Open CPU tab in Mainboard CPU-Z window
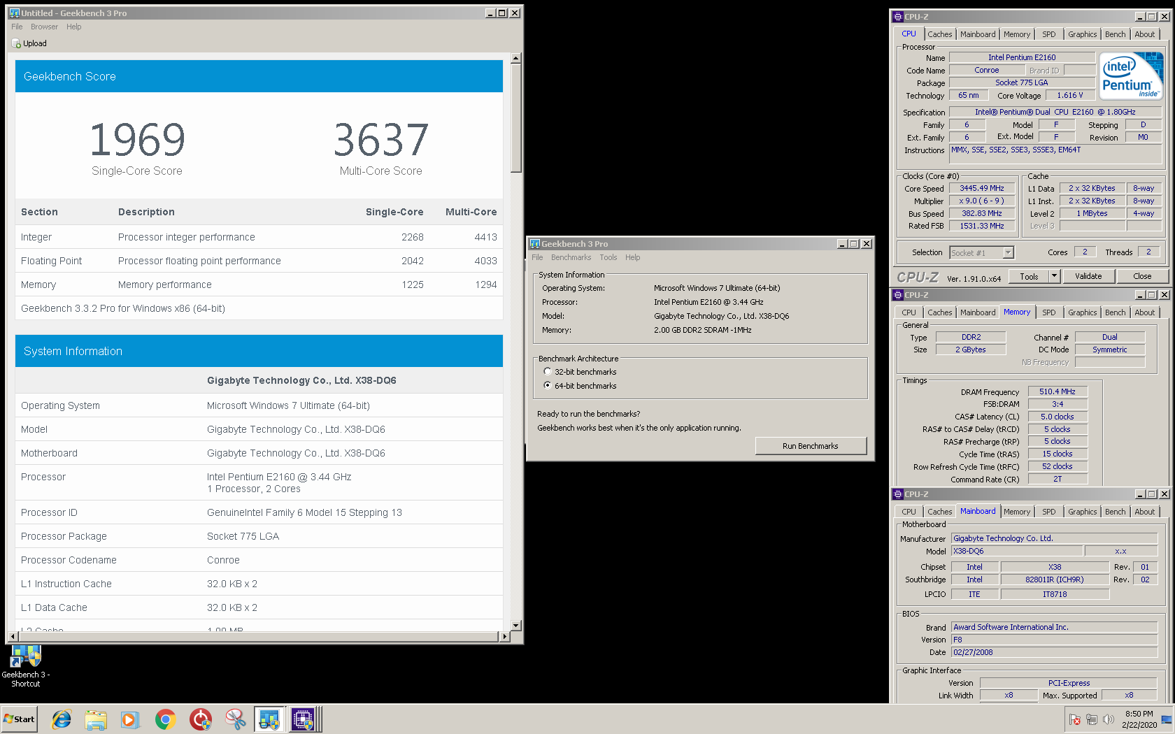Image resolution: width=1175 pixels, height=734 pixels. tap(909, 512)
